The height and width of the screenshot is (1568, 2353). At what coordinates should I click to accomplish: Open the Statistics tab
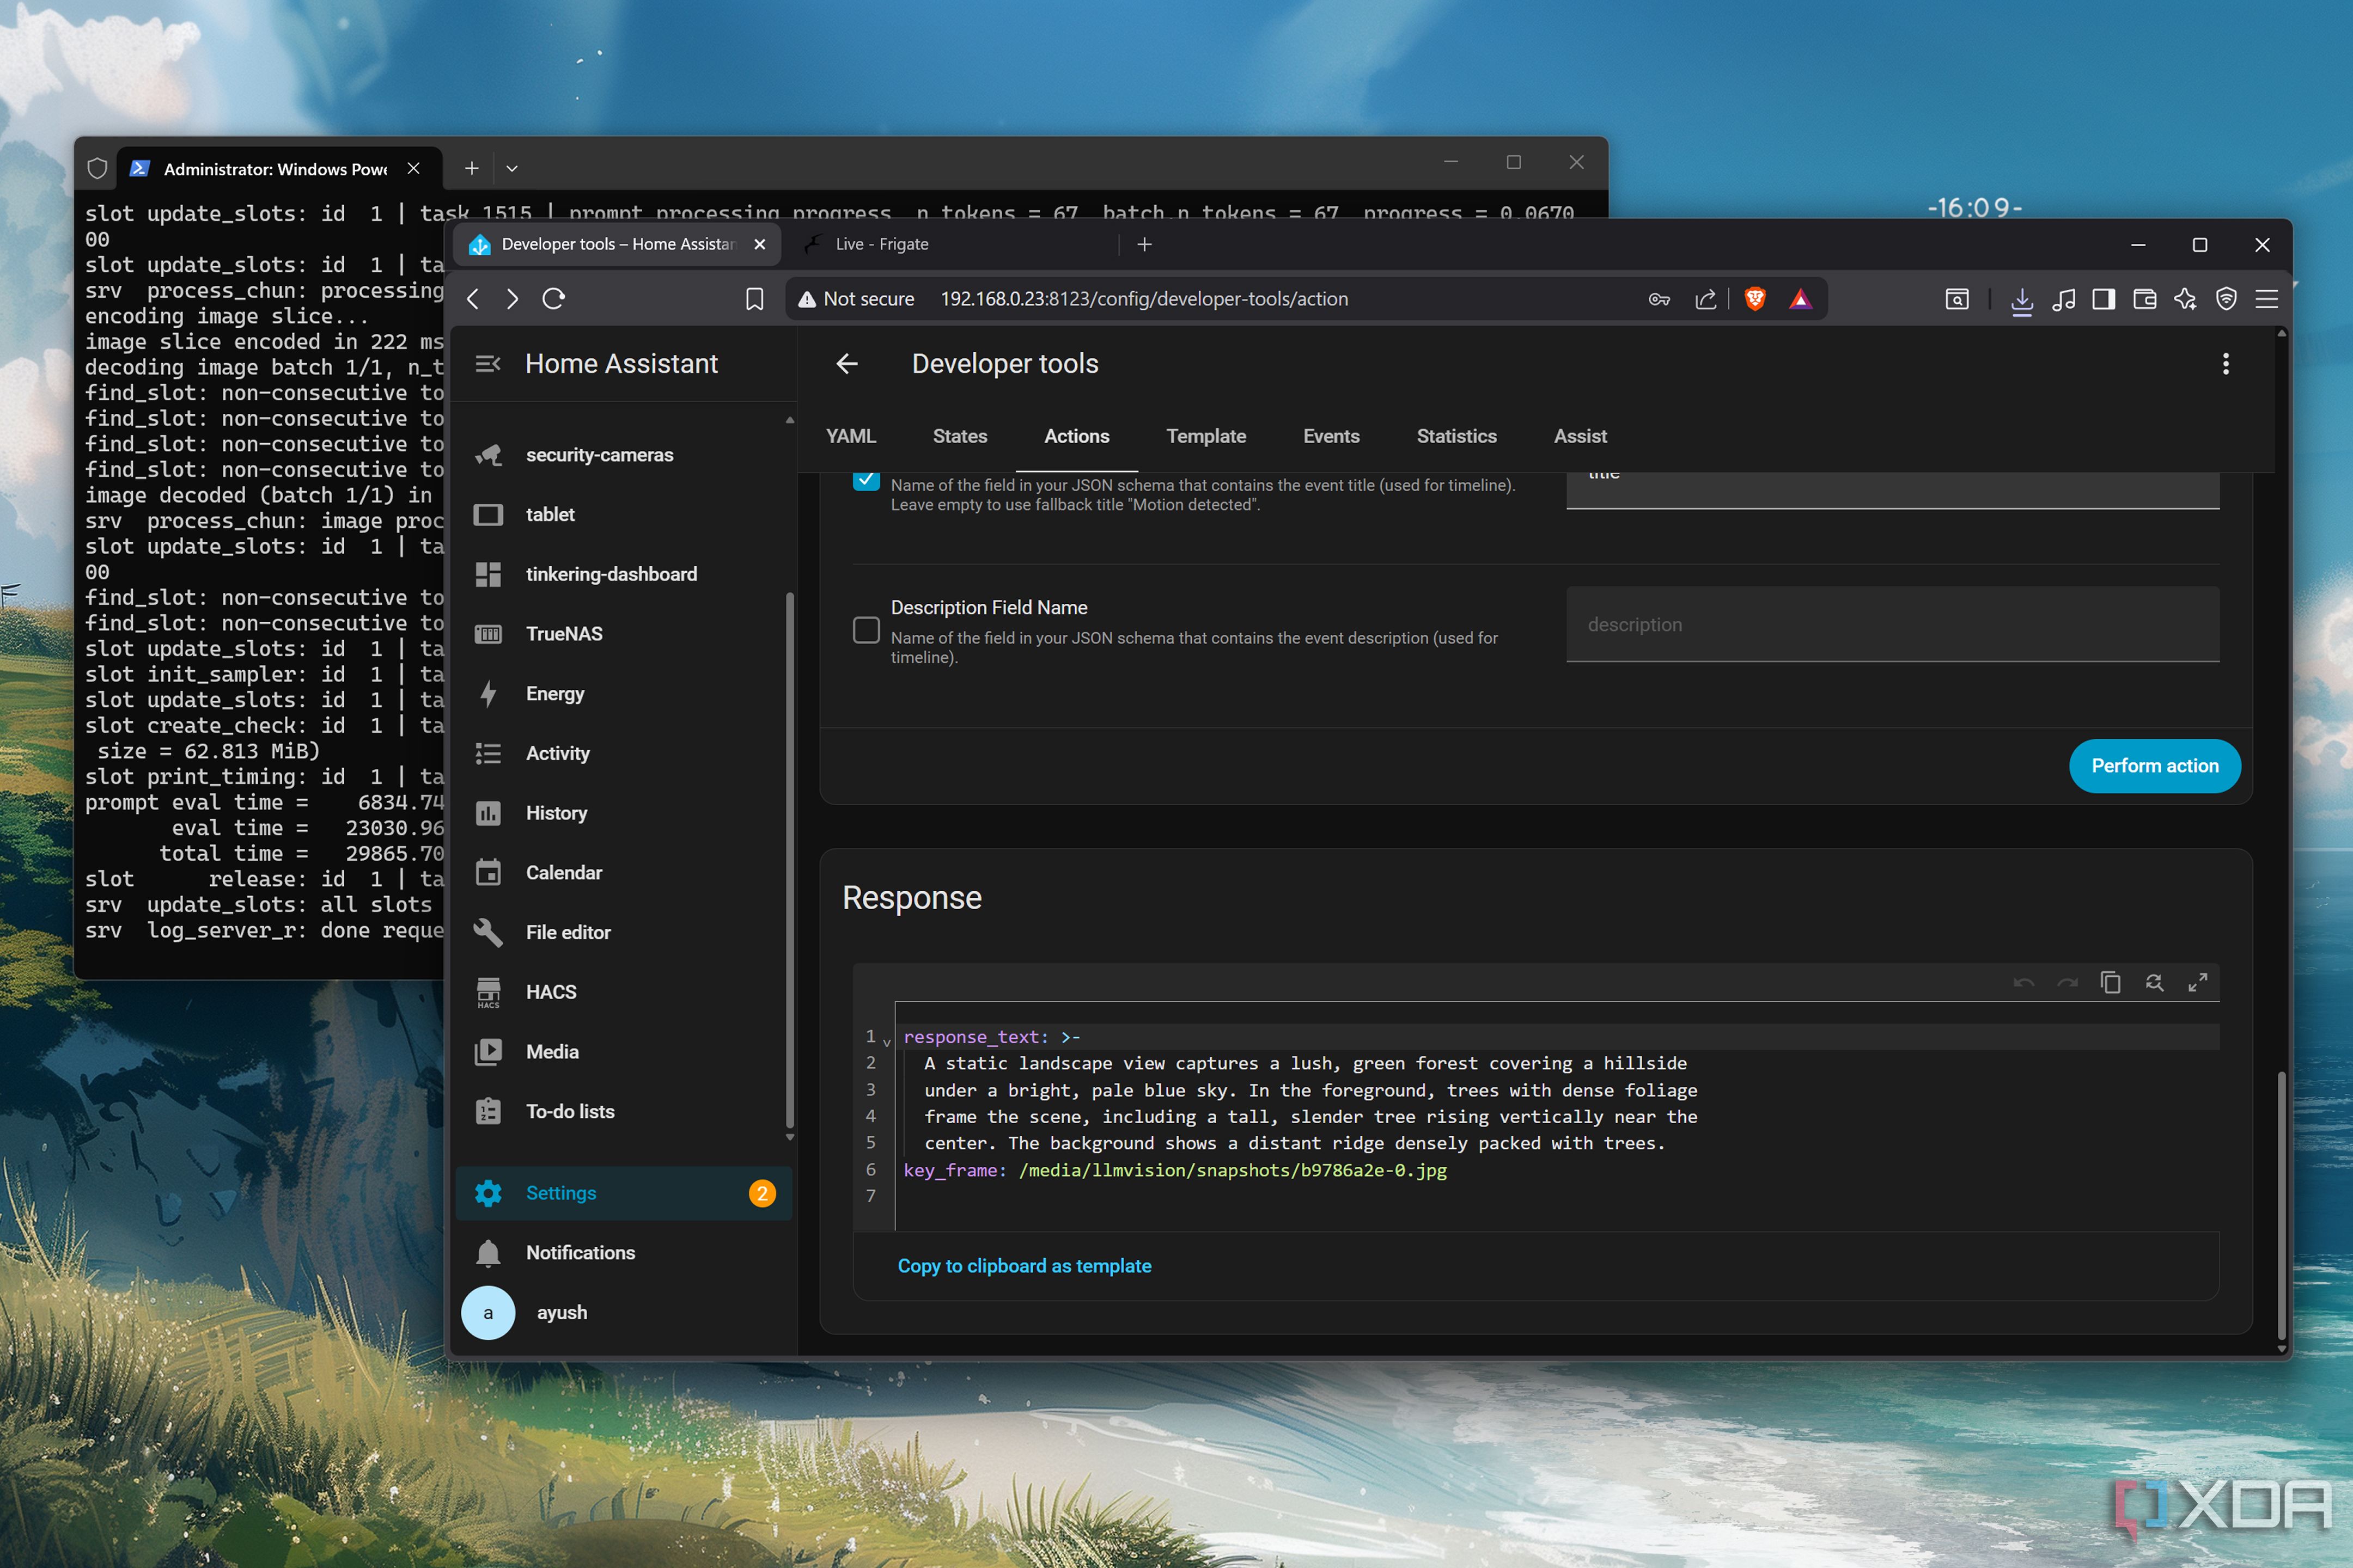(x=1456, y=436)
